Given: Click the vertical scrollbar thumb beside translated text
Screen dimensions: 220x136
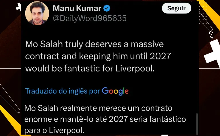Looking at the screenshot, I should pyautogui.click(x=197, y=124).
